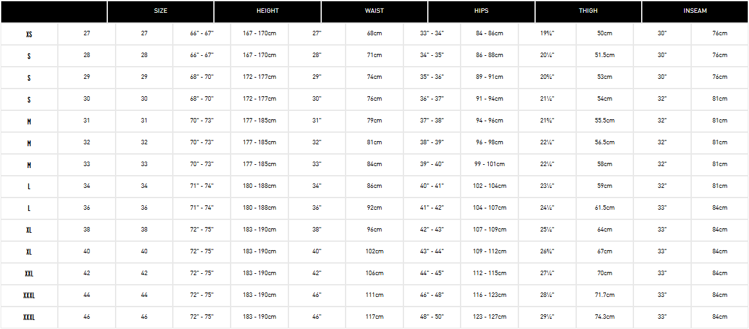749x329 pixels.
Task: Select the 71.7cm thigh value
Action: pos(604,295)
